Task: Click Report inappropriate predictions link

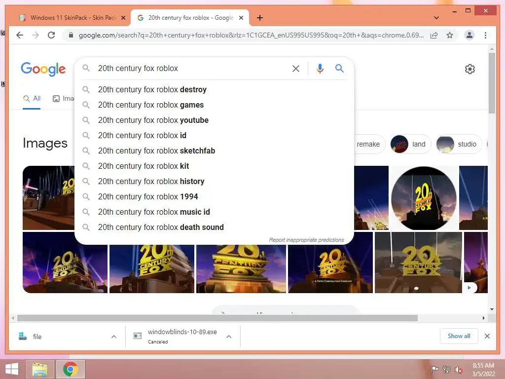Action: [x=306, y=240]
